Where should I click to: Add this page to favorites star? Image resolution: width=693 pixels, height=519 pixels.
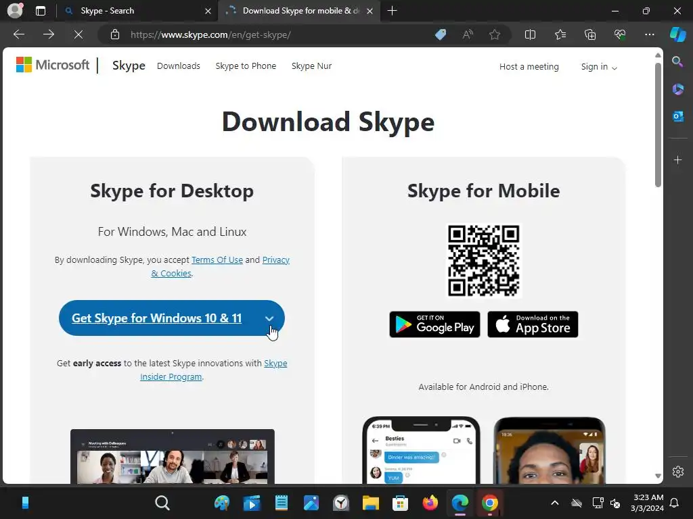tap(495, 34)
